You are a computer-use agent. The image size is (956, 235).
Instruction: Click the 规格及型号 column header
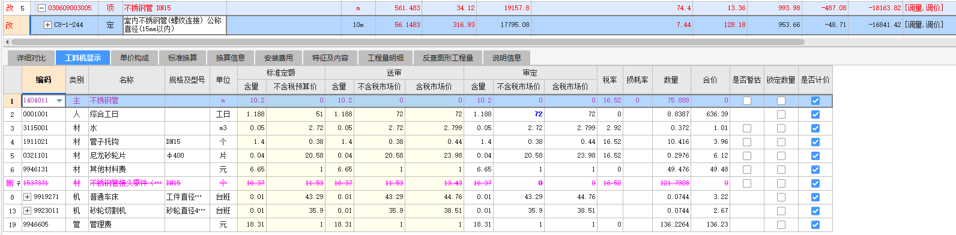pyautogui.click(x=187, y=80)
